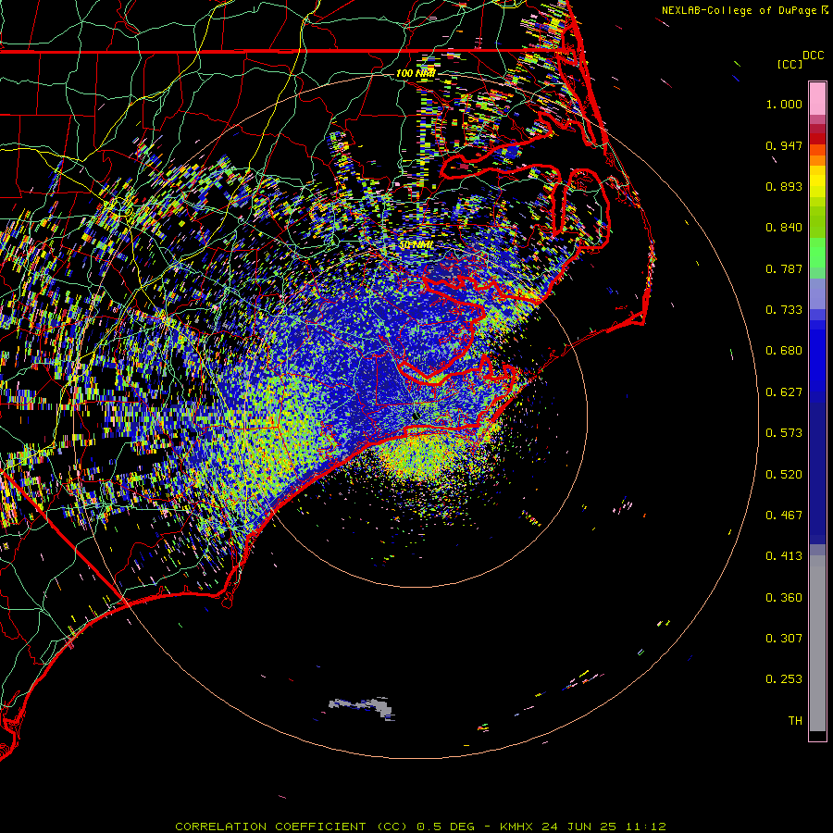Click the 100 NMI range ring label
This screenshot has width=833, height=833.
click(x=416, y=73)
